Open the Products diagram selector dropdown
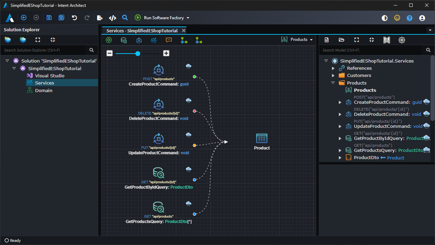 297,40
